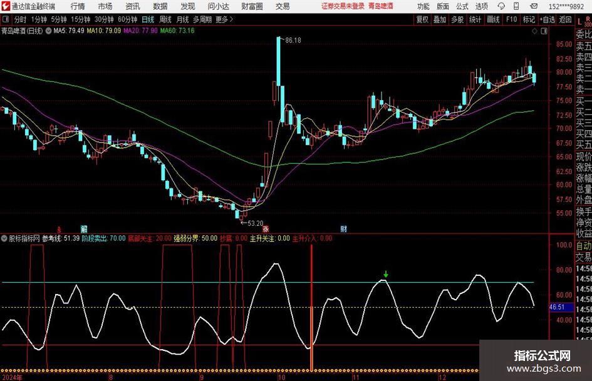Screen dimensions: 592x381
Task: Open the 问小达 menu
Action: [218, 6]
